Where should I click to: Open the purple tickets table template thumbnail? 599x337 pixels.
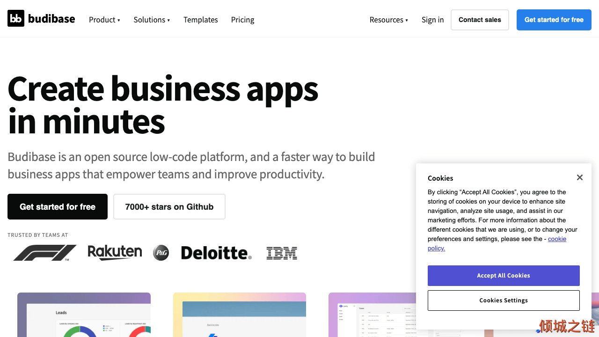372,315
